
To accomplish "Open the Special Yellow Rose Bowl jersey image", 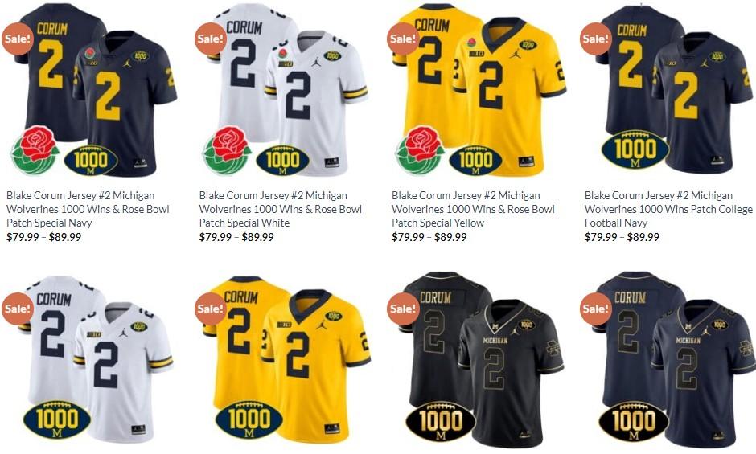I will (477, 90).
